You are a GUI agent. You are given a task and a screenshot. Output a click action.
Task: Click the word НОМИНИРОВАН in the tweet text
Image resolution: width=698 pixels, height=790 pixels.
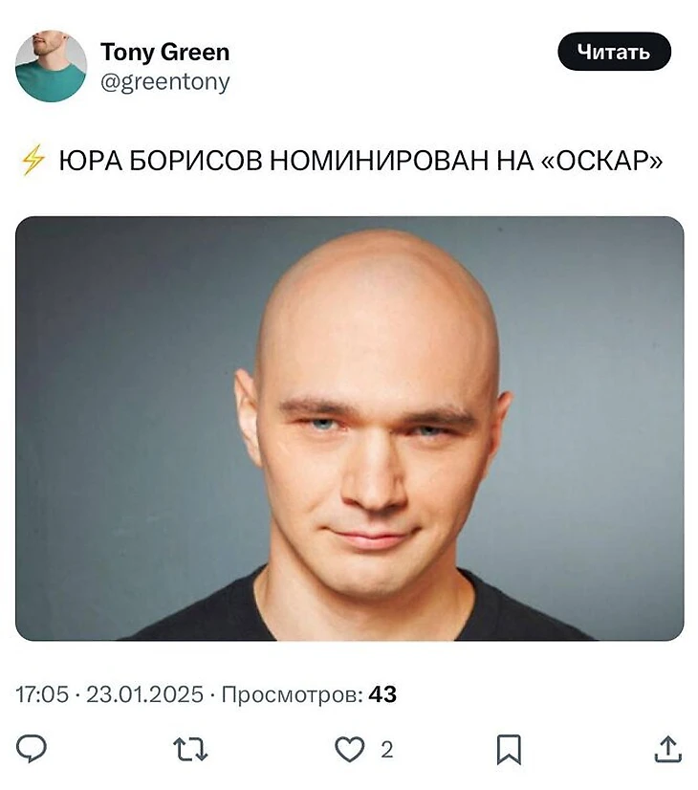[380, 161]
